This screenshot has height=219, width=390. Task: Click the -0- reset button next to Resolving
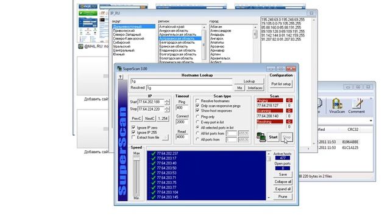[x=289, y=122]
